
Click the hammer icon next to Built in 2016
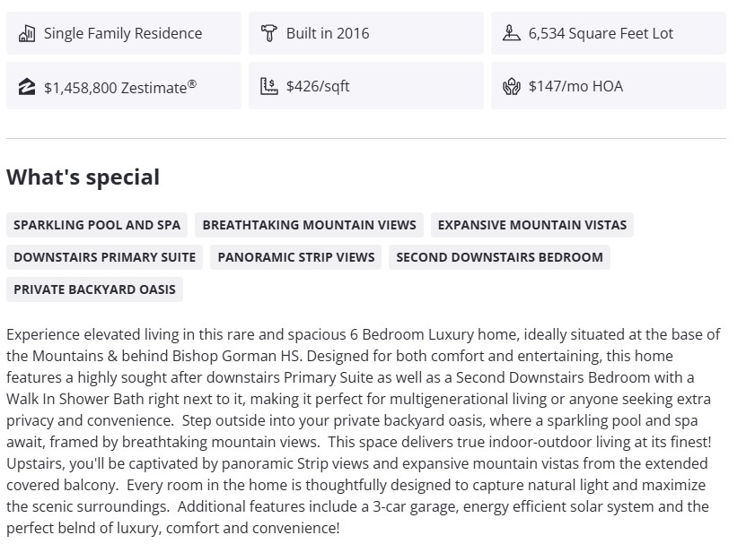click(x=269, y=34)
